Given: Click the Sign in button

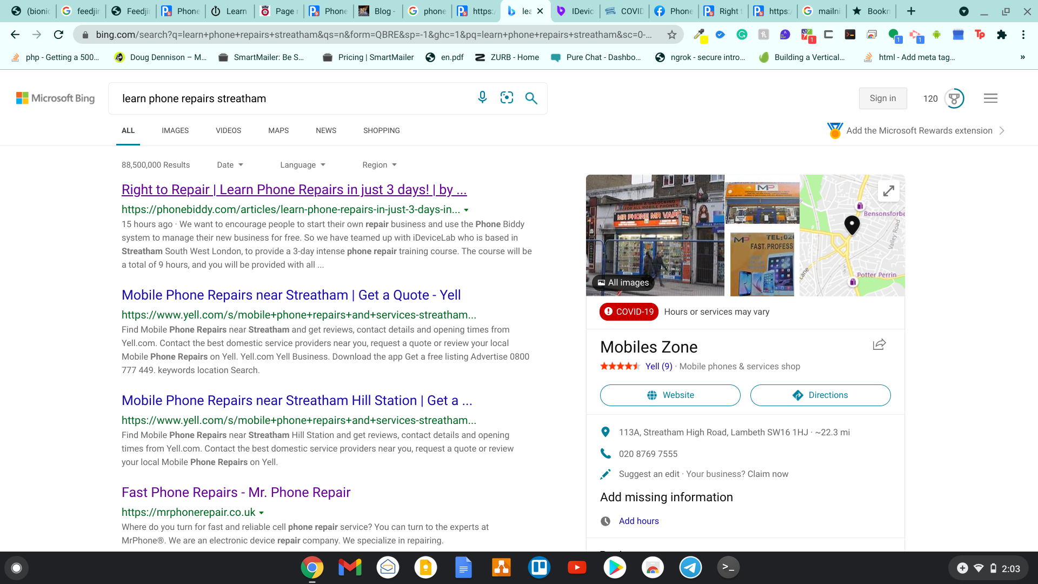Looking at the screenshot, I should click(883, 98).
